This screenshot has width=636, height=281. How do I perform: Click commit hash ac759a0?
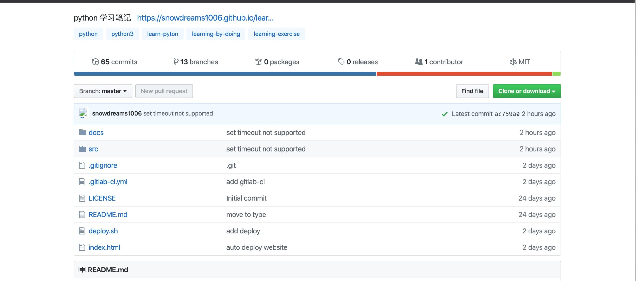click(x=507, y=114)
